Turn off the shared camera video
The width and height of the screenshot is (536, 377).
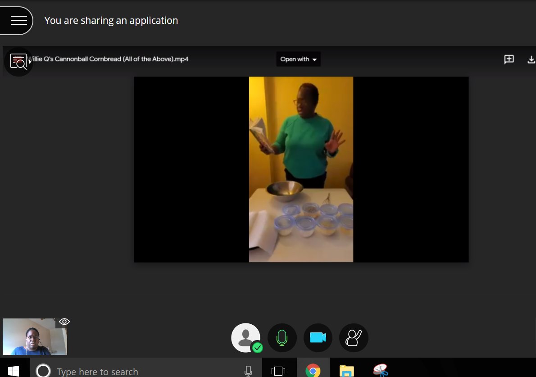coord(318,338)
